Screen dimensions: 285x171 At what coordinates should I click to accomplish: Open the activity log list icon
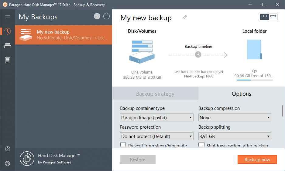8,60
